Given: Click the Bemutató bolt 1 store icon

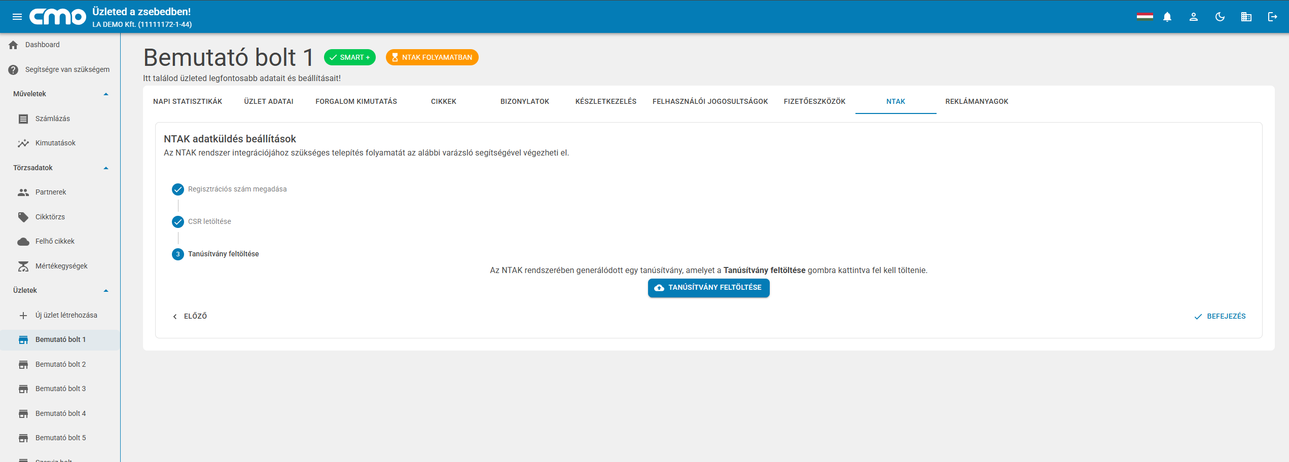Looking at the screenshot, I should [23, 340].
